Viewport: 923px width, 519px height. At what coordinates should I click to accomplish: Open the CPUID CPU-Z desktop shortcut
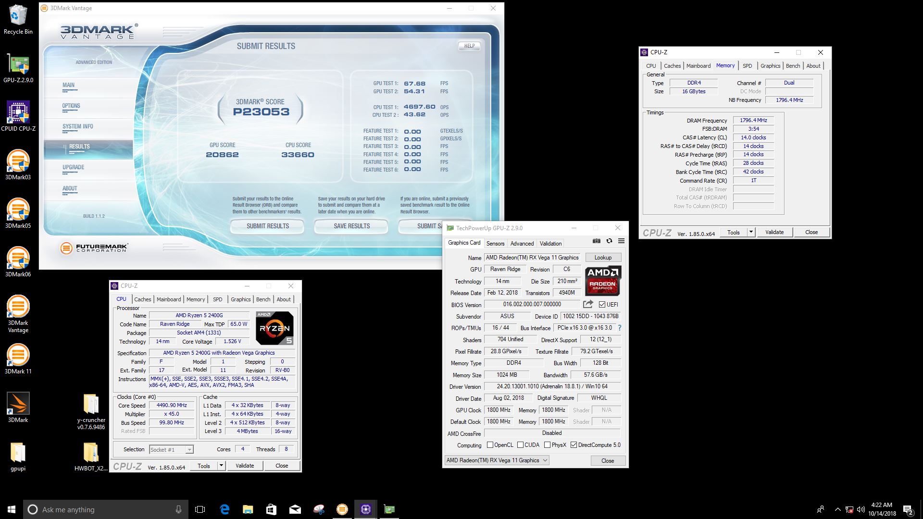point(18,116)
